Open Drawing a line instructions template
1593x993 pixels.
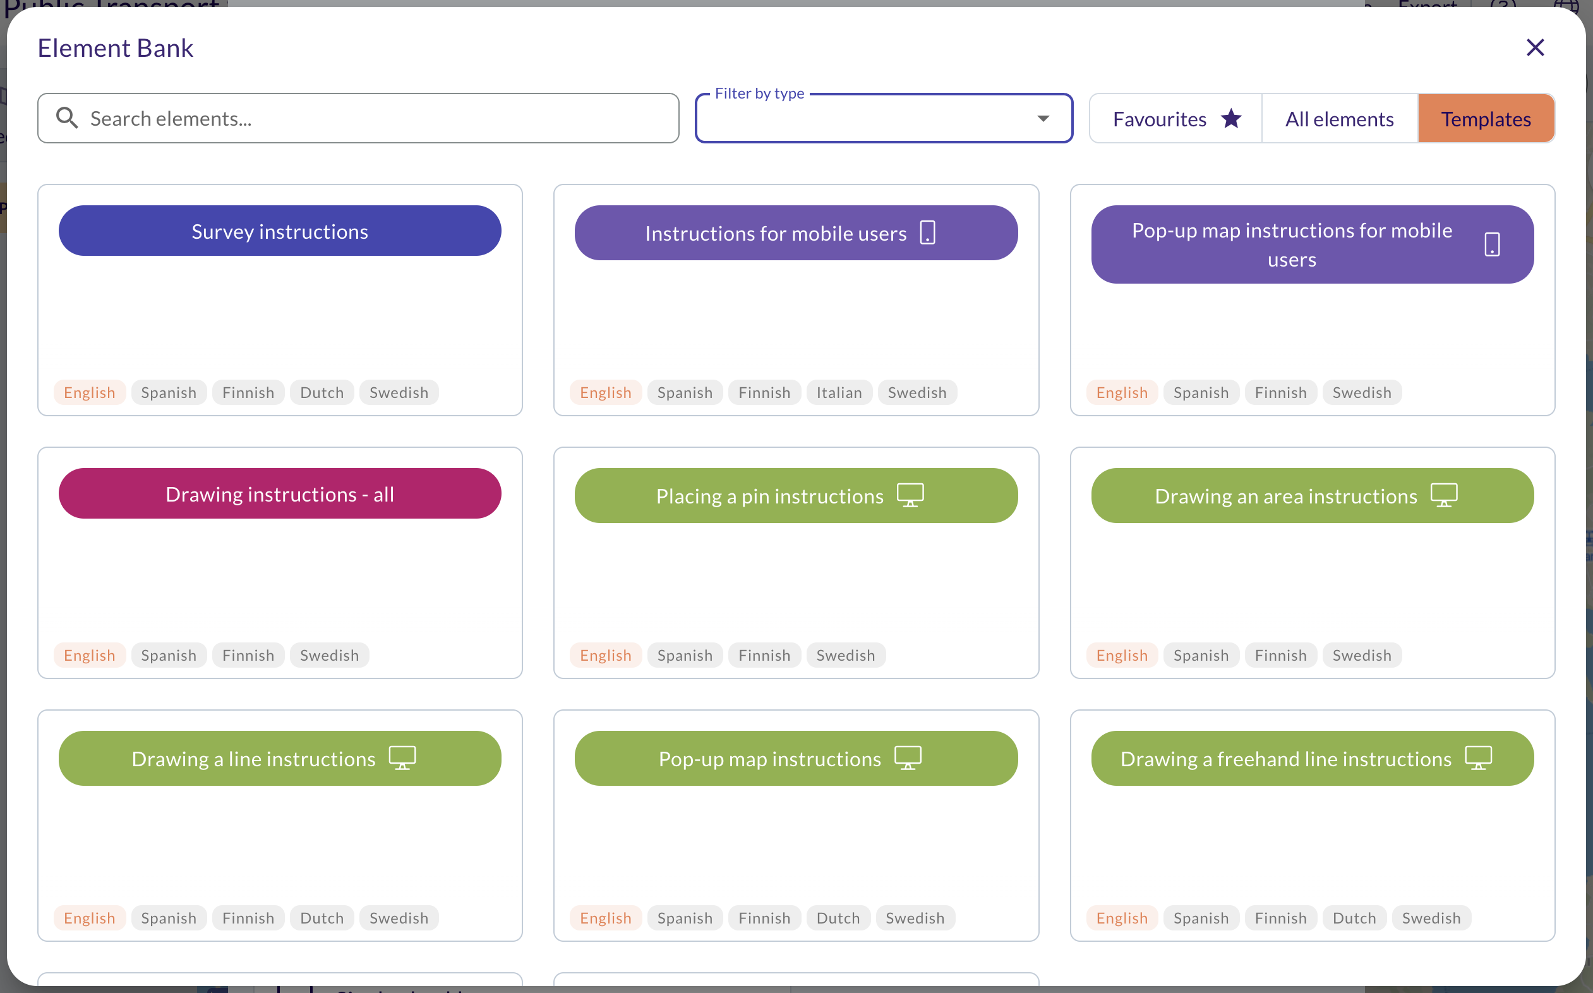click(280, 758)
